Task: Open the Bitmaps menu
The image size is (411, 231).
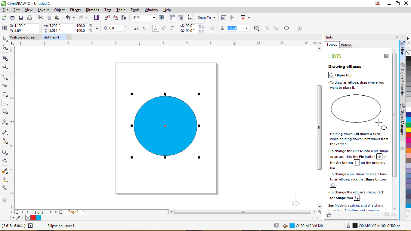Action: pyautogui.click(x=92, y=10)
